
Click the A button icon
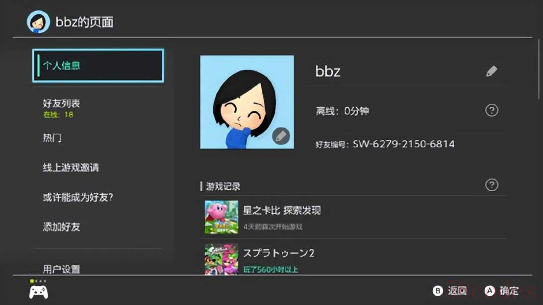pyautogui.click(x=490, y=291)
